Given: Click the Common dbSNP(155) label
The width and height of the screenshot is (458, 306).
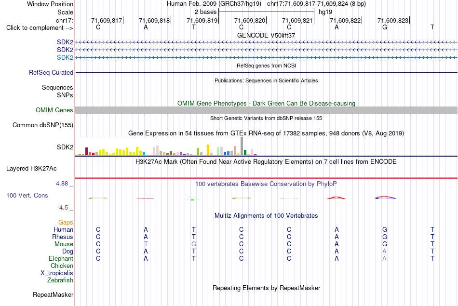Looking at the screenshot, I should [x=43, y=125].
